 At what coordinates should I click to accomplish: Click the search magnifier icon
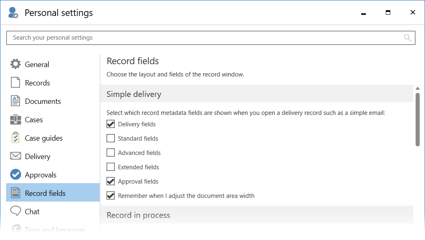[407, 38]
